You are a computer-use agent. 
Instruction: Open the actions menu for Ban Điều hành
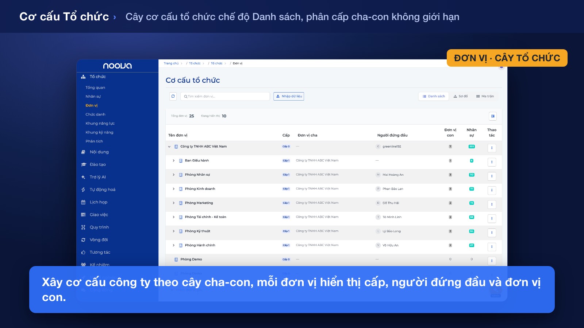pyautogui.click(x=492, y=162)
